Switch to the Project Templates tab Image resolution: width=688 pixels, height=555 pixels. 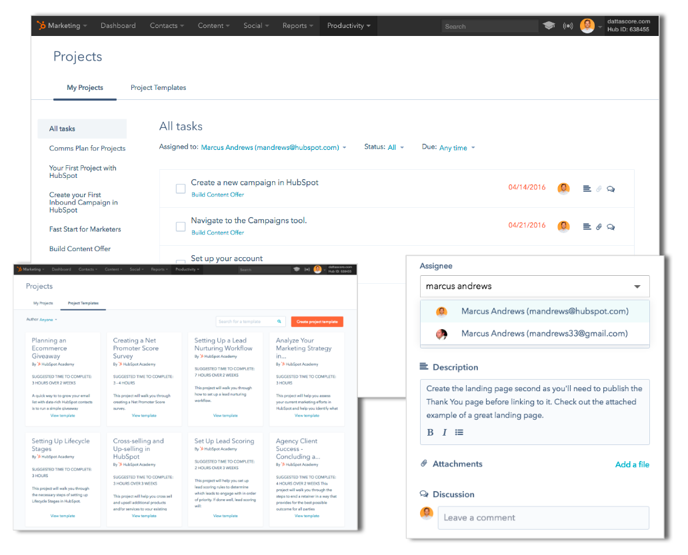pos(158,88)
